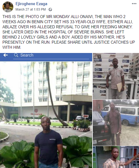The height and width of the screenshot is (168, 139).
Task: Click the white logo on the navy t-shirt
Action: [53, 139]
